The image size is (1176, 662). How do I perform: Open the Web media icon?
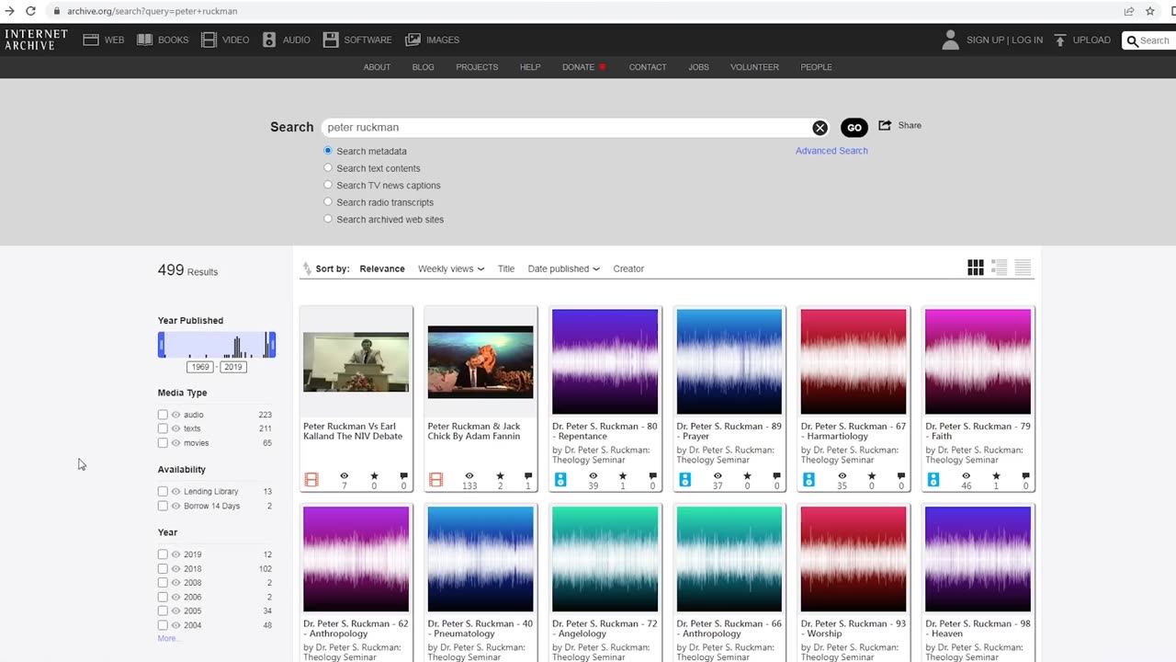tap(91, 40)
